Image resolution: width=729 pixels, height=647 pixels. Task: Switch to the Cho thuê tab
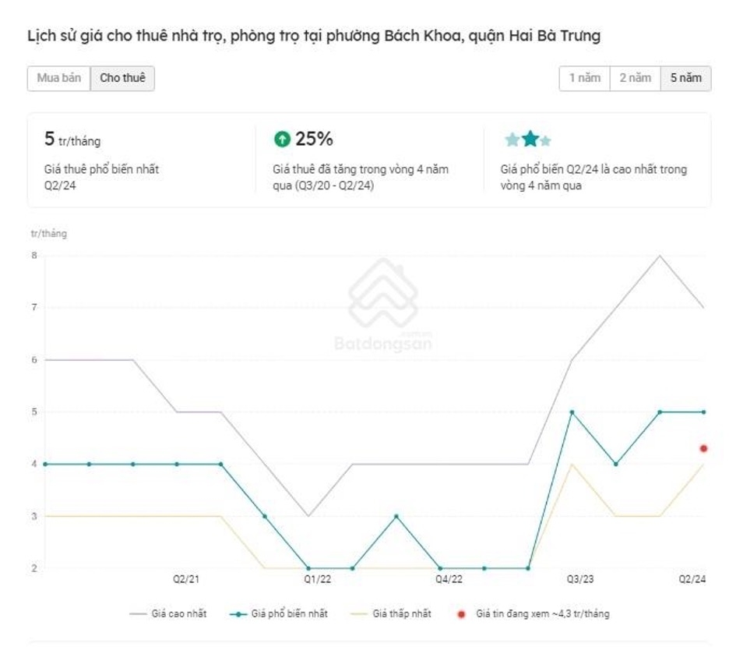122,78
